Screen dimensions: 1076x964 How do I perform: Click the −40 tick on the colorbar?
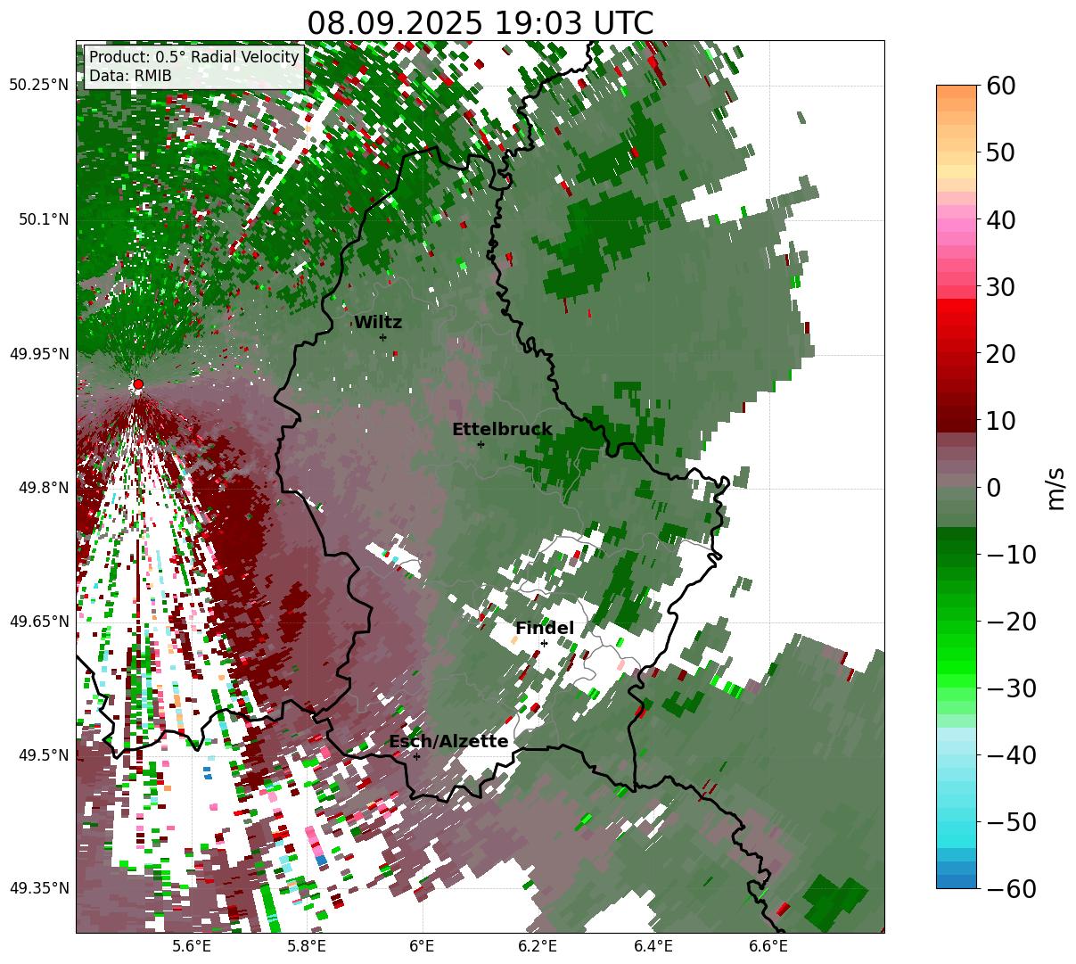tap(1011, 755)
